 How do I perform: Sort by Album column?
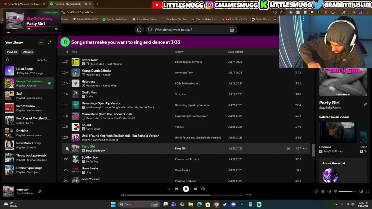point(179,52)
